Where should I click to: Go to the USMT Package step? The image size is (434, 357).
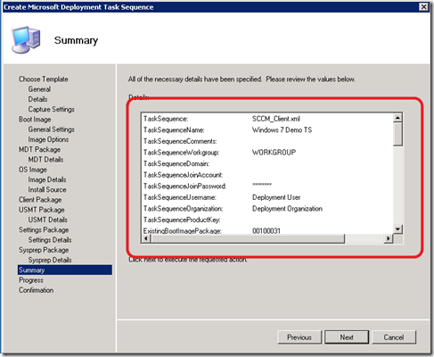pos(42,210)
